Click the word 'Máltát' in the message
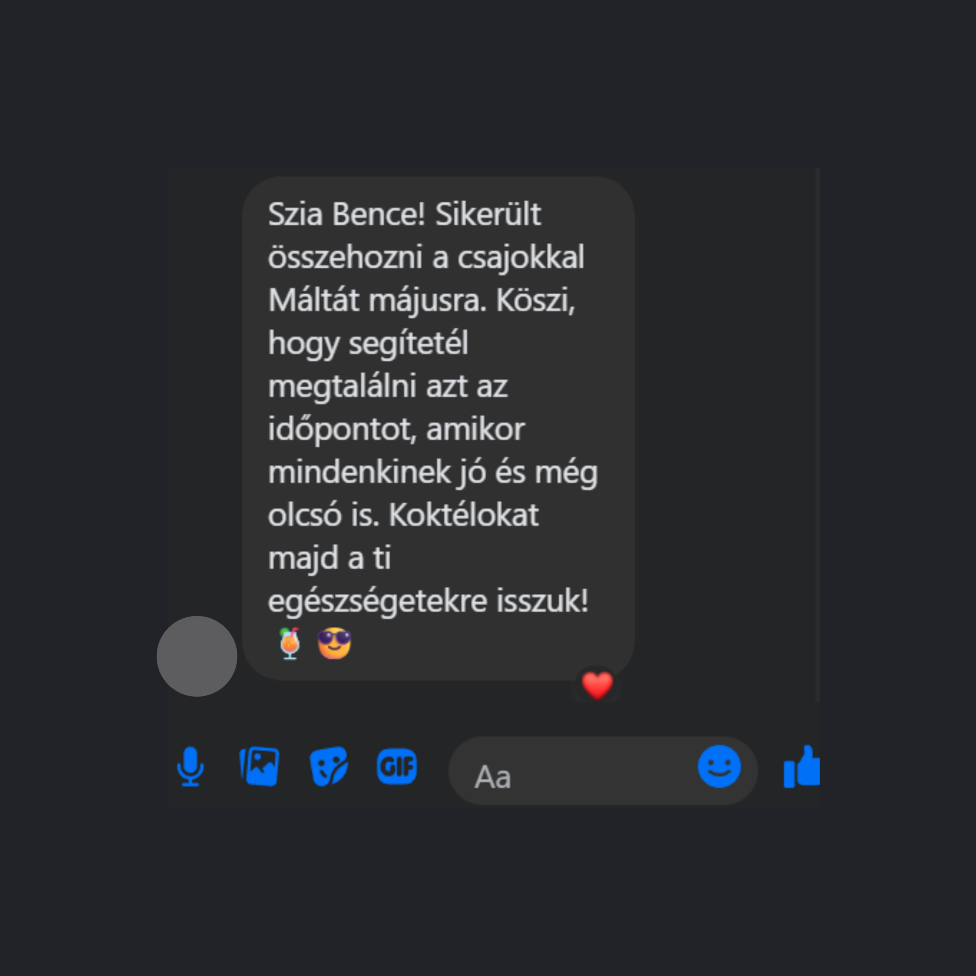Screen dimensions: 976x976 click(x=314, y=300)
